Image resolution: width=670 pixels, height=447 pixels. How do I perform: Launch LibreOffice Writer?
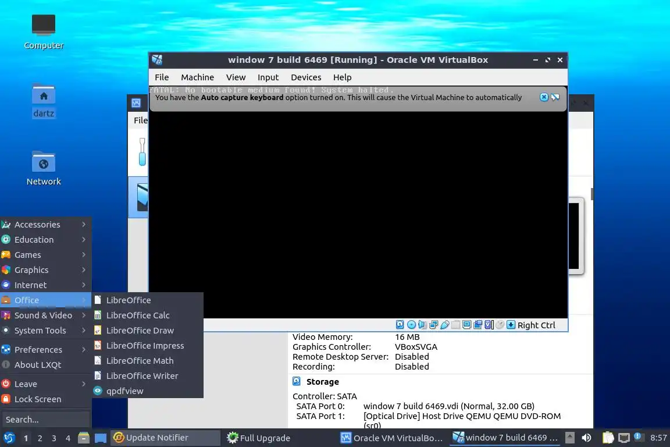pos(147,376)
